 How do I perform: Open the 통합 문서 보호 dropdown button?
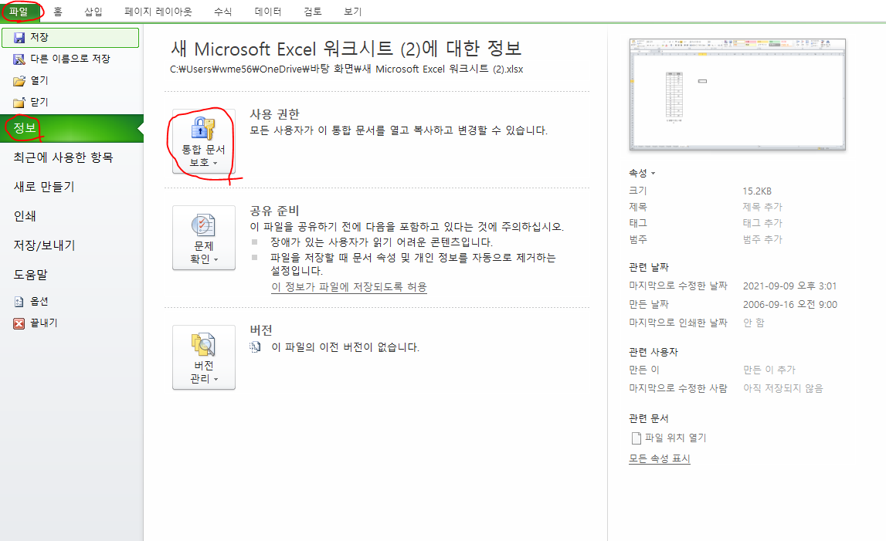tap(203, 141)
